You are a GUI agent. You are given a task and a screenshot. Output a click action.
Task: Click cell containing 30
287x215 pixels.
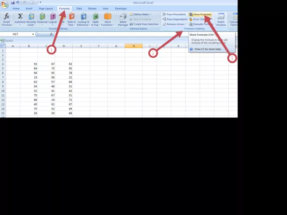point(29,113)
